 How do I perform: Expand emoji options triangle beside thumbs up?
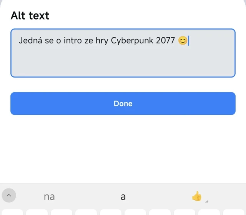[207, 201]
